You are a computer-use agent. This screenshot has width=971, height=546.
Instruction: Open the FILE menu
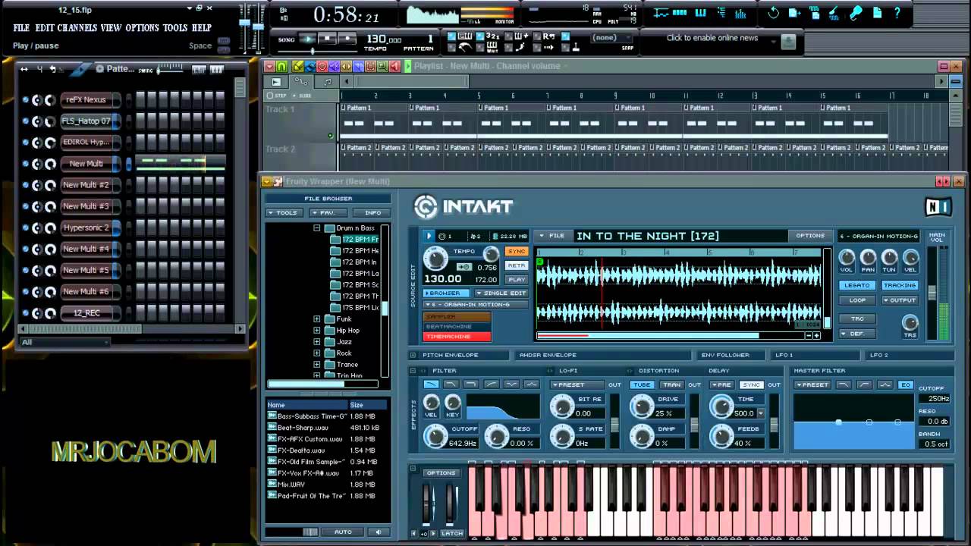click(20, 28)
